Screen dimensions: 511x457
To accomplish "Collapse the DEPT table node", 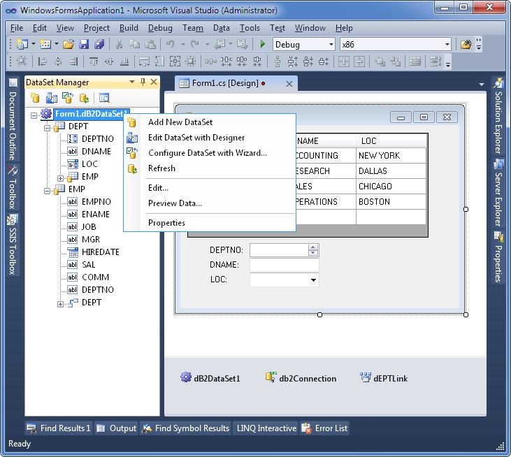I will point(47,128).
